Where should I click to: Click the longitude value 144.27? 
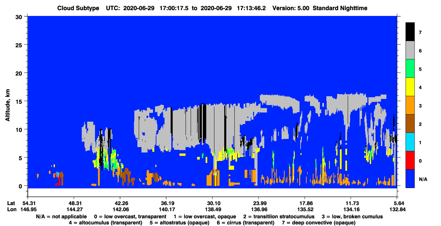74,209
